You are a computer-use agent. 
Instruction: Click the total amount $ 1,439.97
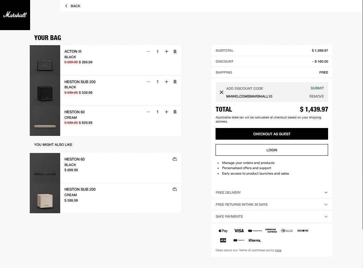click(314, 109)
